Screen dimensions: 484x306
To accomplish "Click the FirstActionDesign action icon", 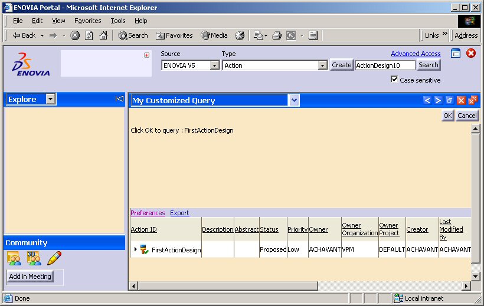I will tap(145, 249).
